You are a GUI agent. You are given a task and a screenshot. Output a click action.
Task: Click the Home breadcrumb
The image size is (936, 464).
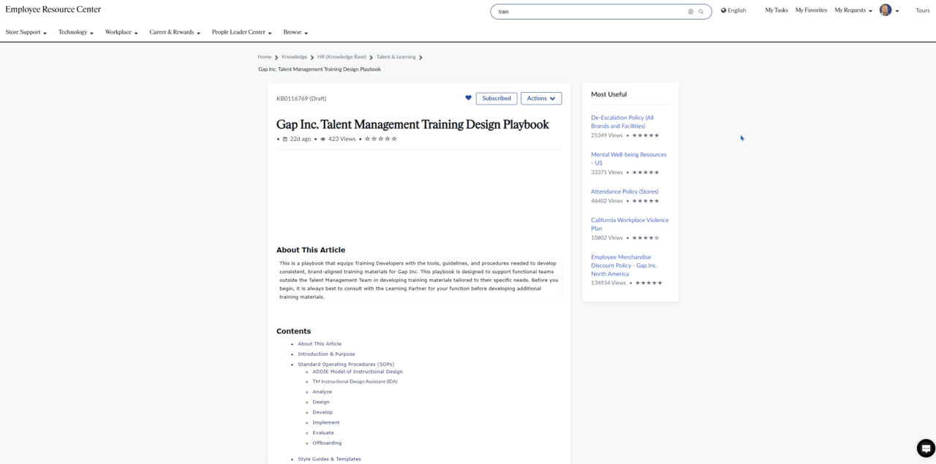click(264, 57)
